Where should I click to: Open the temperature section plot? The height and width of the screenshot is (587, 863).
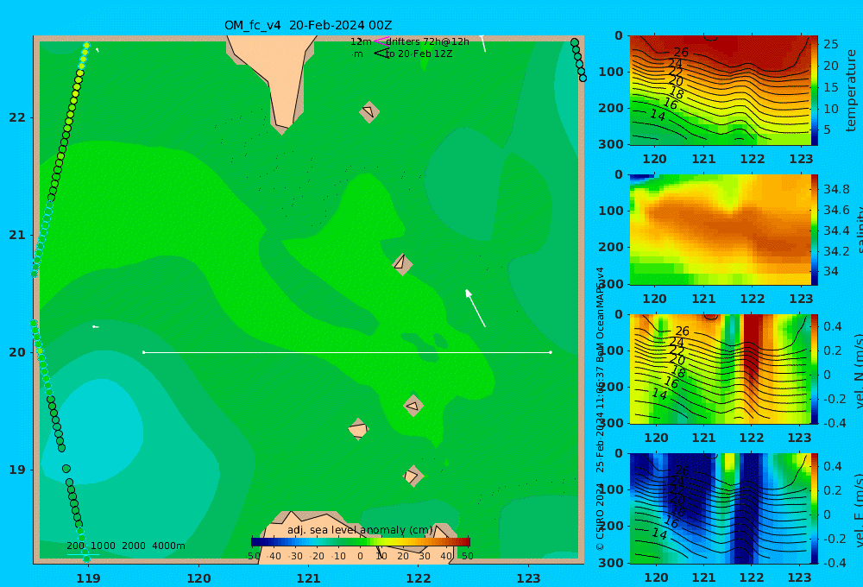(x=720, y=91)
